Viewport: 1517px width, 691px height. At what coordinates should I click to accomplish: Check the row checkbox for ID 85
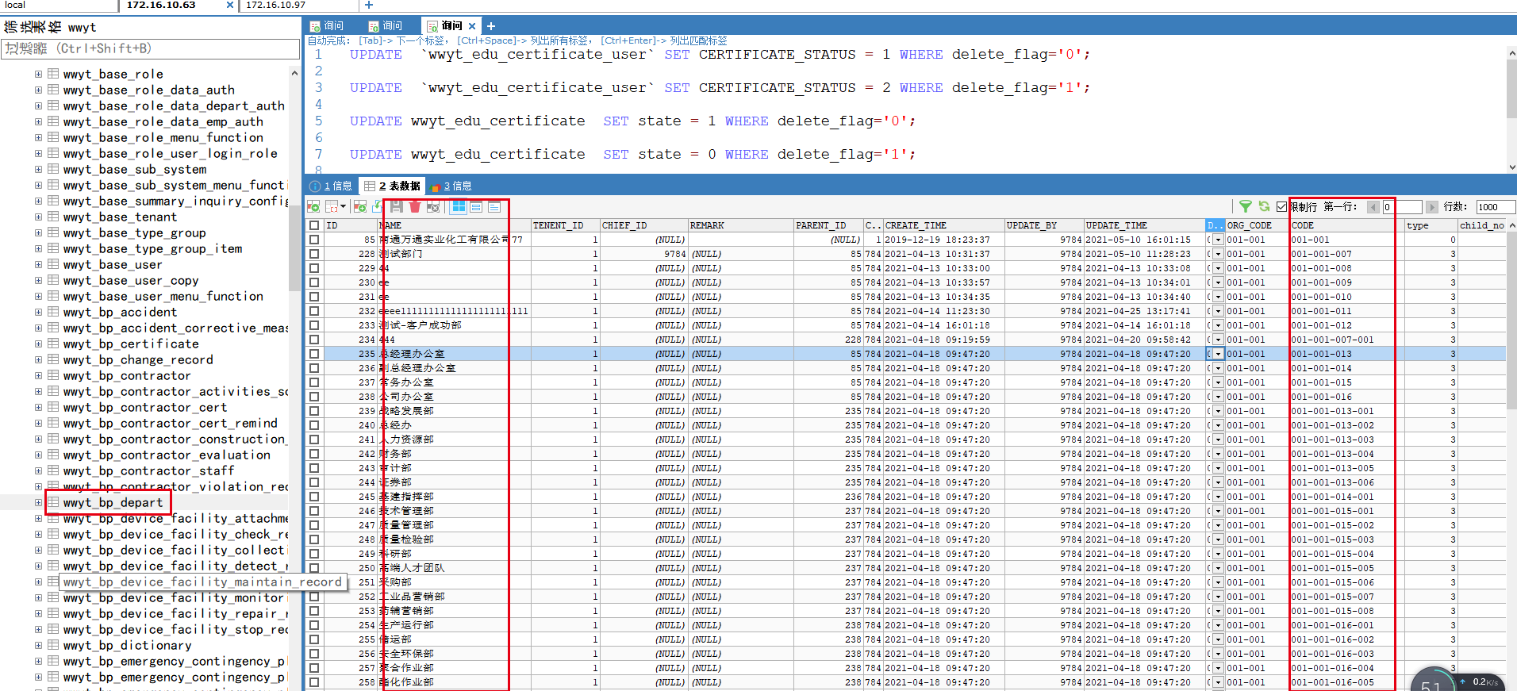(x=314, y=240)
